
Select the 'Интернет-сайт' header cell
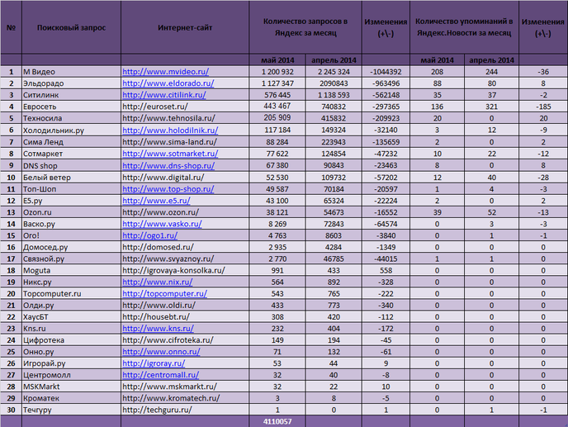[x=185, y=27]
